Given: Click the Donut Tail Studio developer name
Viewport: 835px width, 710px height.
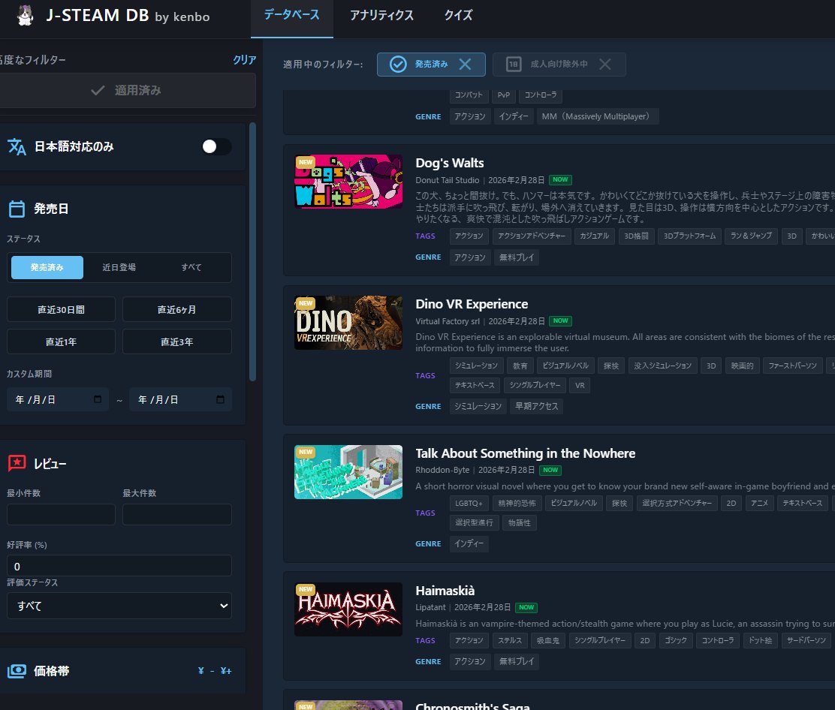Looking at the screenshot, I should tap(448, 180).
